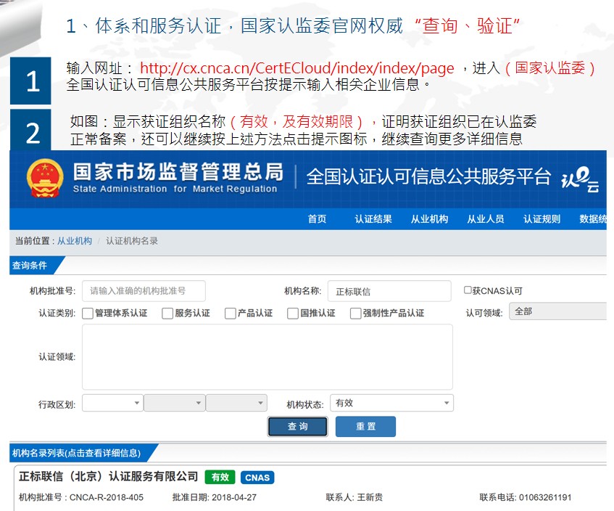Check the 管理体系认证 checkbox
This screenshot has height=511, width=614.
(88, 314)
